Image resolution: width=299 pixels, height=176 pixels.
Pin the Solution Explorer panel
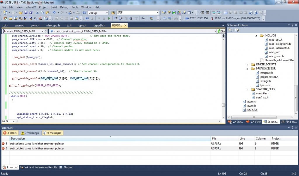tap(292, 25)
